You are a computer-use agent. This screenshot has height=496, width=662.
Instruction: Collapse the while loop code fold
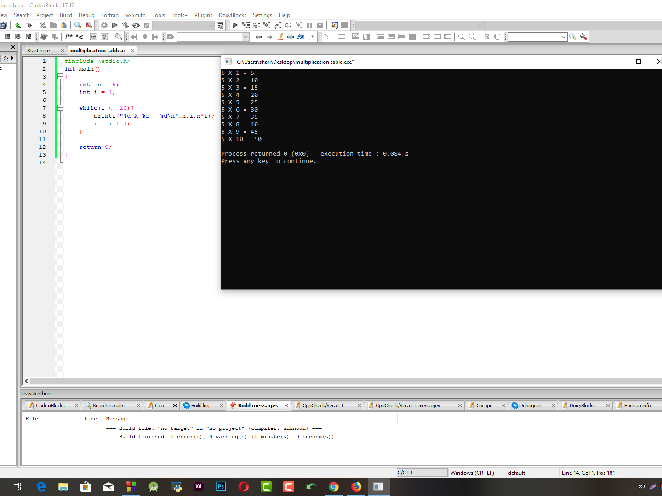point(61,107)
